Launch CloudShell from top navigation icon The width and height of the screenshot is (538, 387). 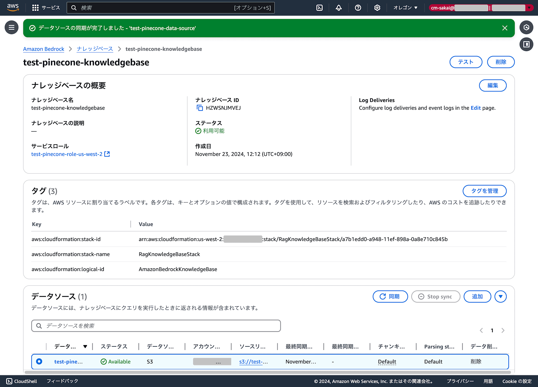click(x=319, y=8)
